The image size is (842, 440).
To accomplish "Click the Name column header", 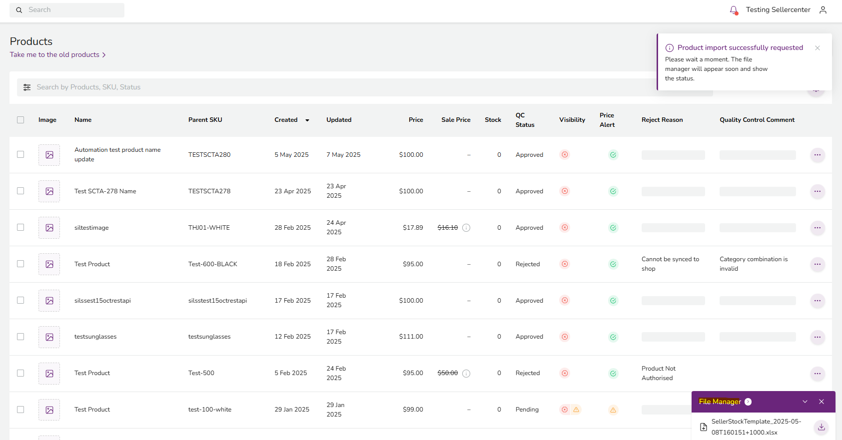I will click(83, 120).
